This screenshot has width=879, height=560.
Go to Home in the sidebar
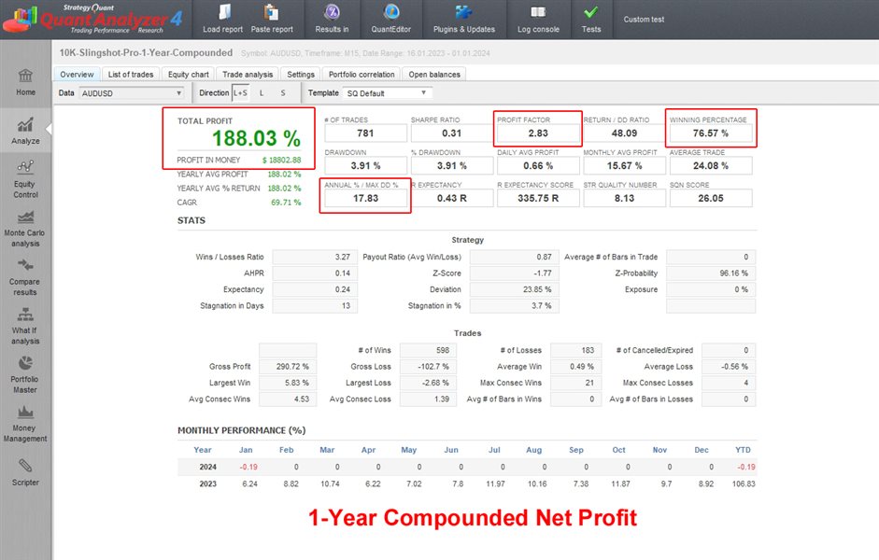(25, 82)
